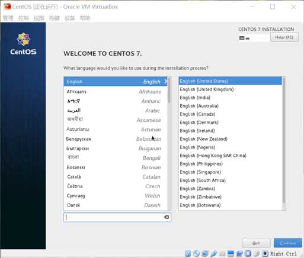Select English (Denmark) locale
Viewport: 304px width, 258px height.
point(231,122)
